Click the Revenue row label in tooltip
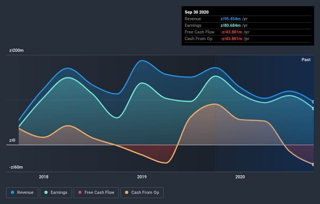Viewport: 320px width, 204px height. (193, 19)
